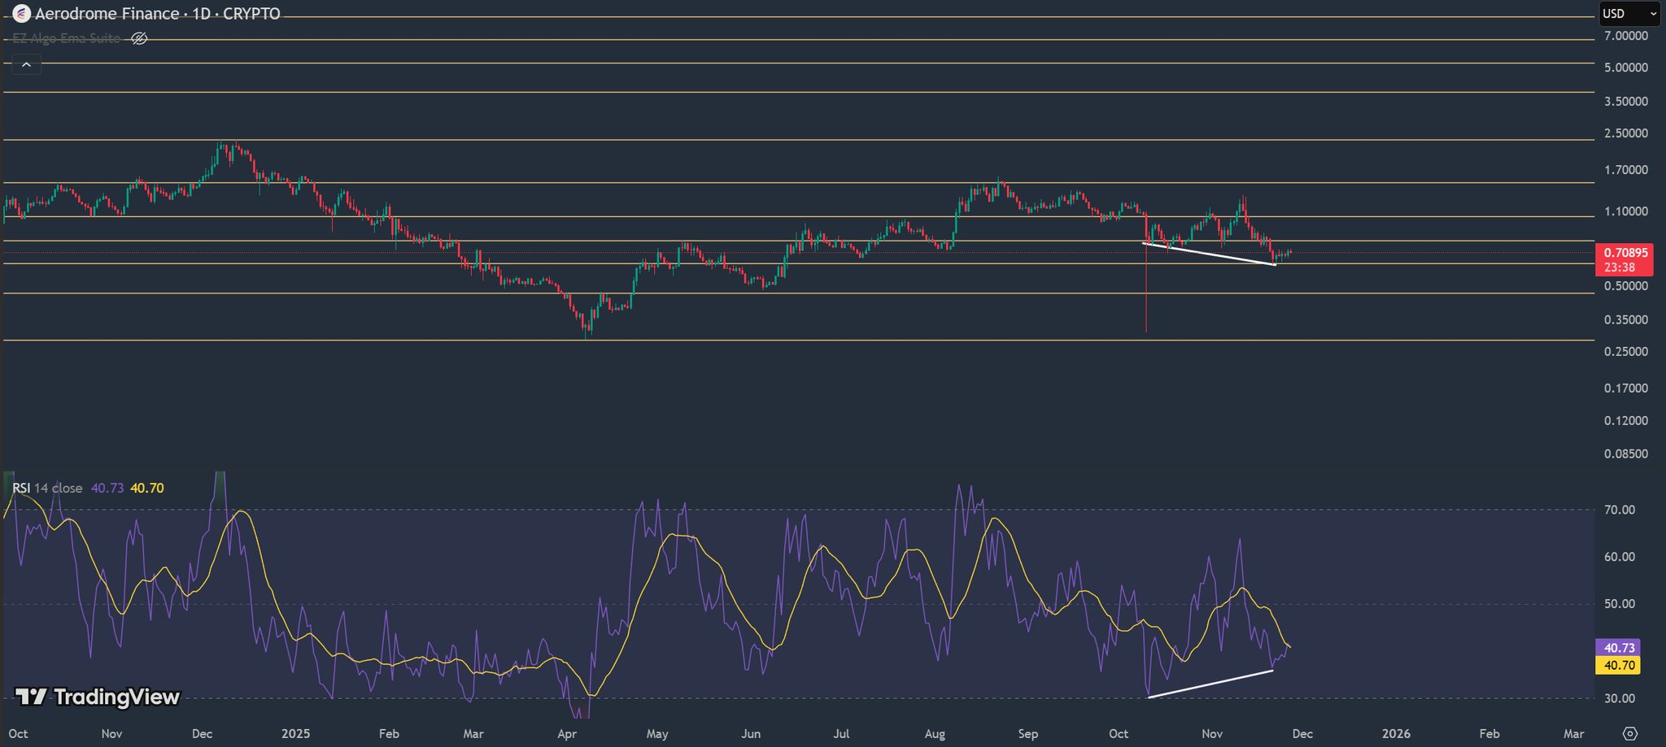Click the red 0.70895 current price label
1666x747 pixels.
click(x=1623, y=253)
